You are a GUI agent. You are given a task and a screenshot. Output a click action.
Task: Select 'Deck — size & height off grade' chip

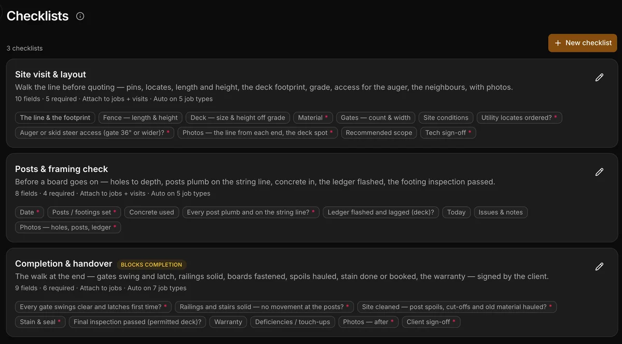tap(238, 118)
